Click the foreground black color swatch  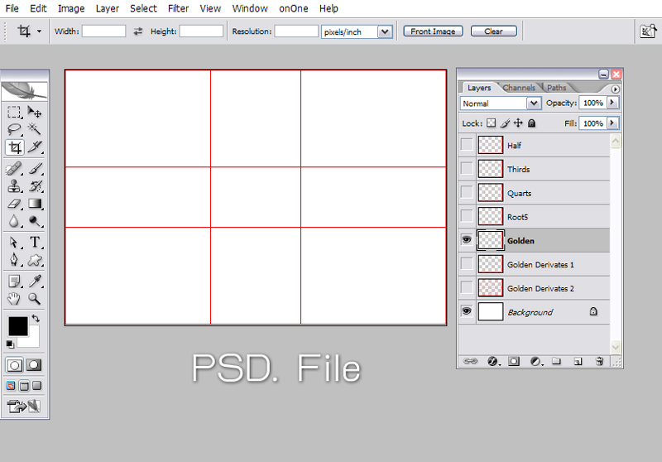pos(17,326)
